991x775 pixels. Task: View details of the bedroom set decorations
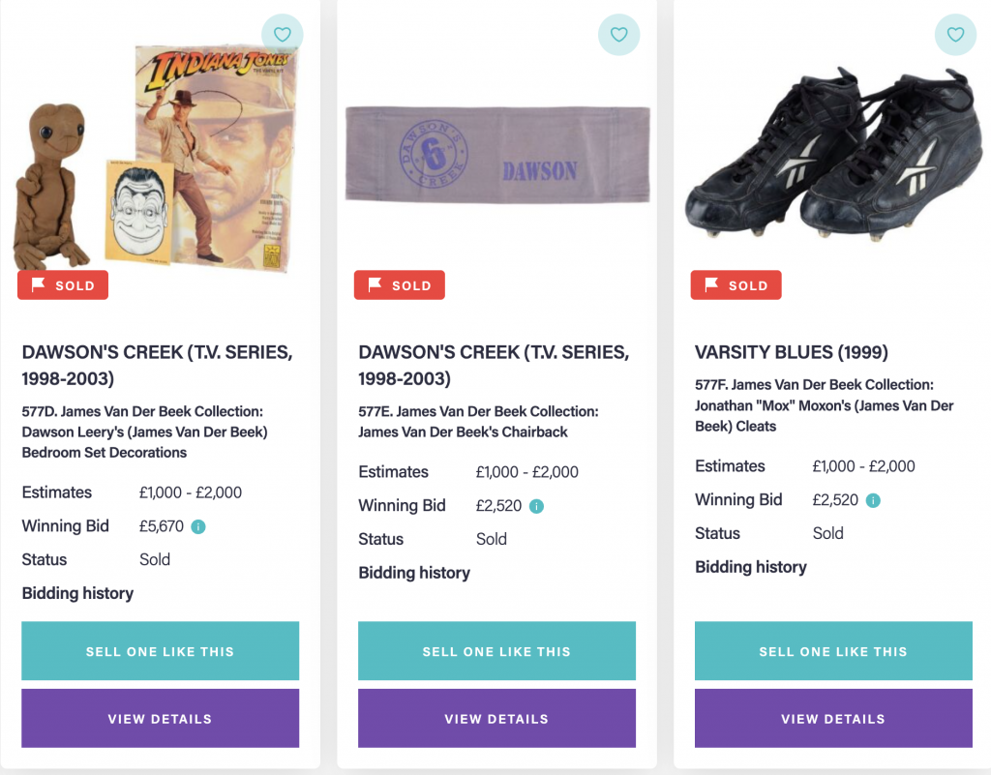pos(160,719)
